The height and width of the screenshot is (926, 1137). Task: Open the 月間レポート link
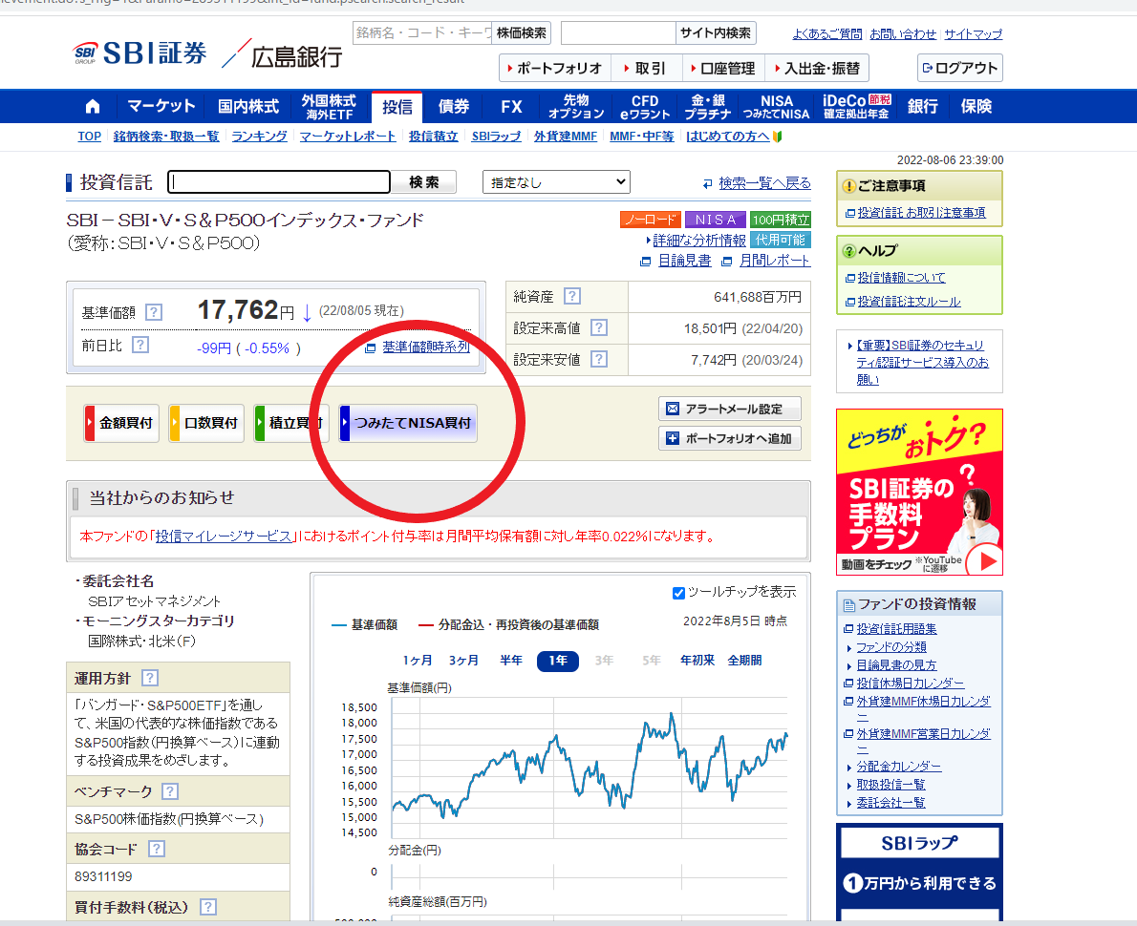coord(775,261)
